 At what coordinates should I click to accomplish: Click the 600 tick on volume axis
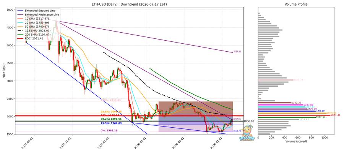tap(299, 138)
